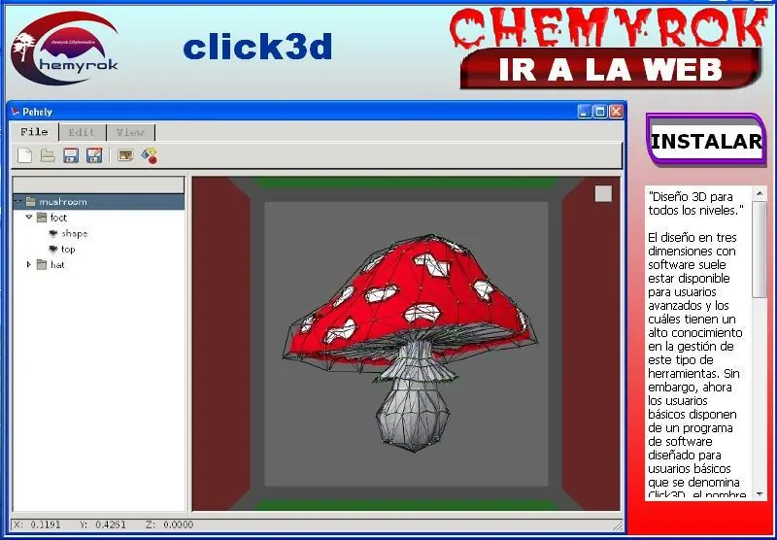Image resolution: width=777 pixels, height=540 pixels.
Task: Select the top tree label
Action: pos(68,250)
